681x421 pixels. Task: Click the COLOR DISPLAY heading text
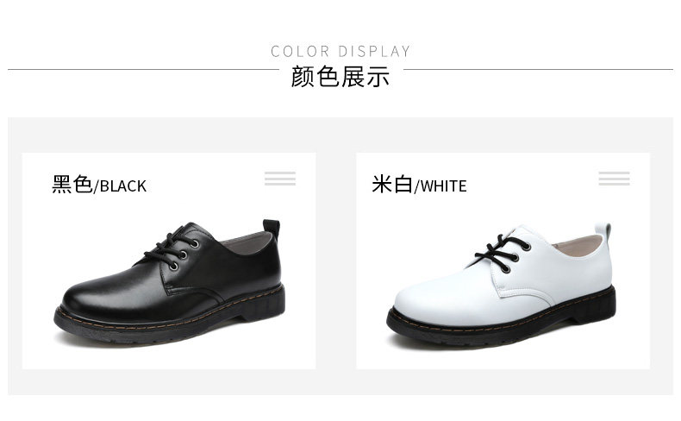pos(340,51)
